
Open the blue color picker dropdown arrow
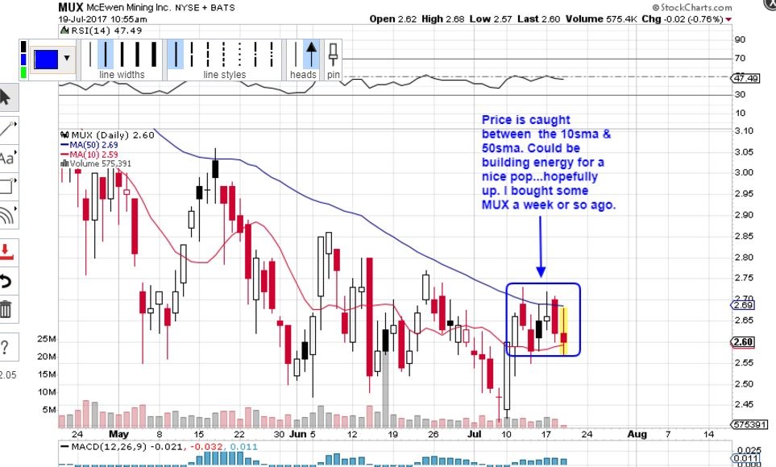pyautogui.click(x=66, y=59)
